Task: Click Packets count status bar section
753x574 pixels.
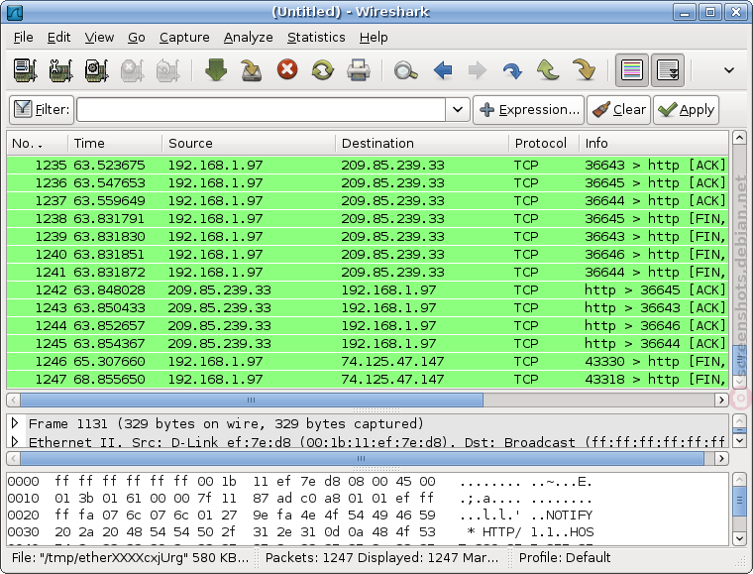Action: point(381,558)
